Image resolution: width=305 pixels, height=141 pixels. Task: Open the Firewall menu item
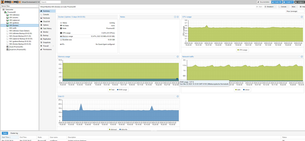click(48, 46)
